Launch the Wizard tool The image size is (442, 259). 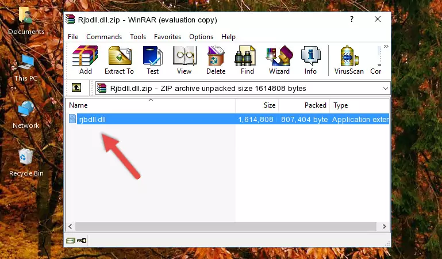click(x=279, y=60)
